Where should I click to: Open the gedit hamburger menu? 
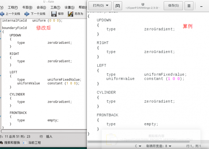(x=189, y=6)
